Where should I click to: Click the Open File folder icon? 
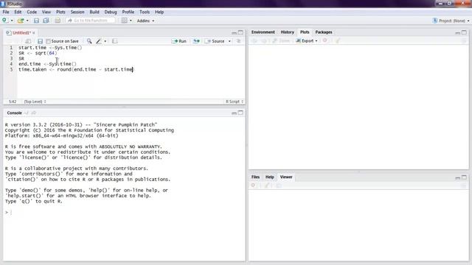(x=21, y=21)
